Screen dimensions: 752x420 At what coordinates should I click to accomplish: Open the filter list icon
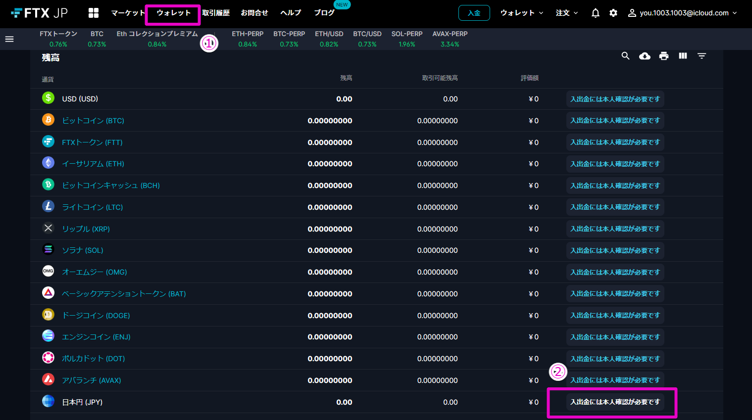[702, 56]
